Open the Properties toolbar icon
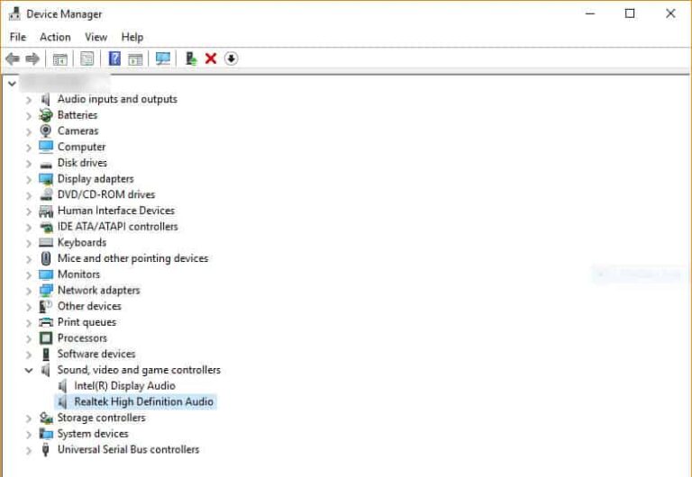Screen dimensions: 692x477 point(86,58)
